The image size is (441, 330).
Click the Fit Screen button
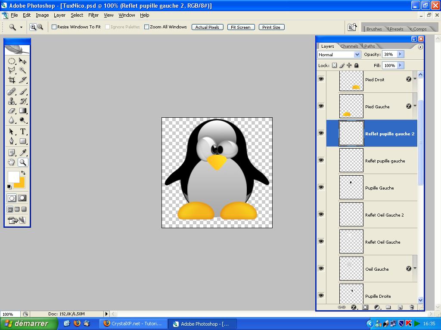pyautogui.click(x=241, y=27)
